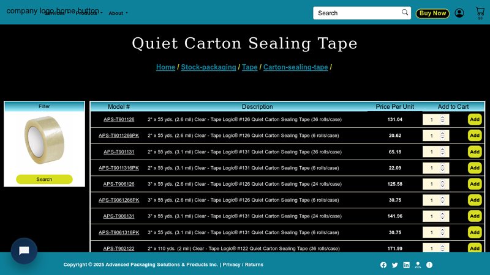Click quantity stepper for APS-T9011266PK
Image resolution: width=490 pixels, height=275 pixels.
[435, 136]
